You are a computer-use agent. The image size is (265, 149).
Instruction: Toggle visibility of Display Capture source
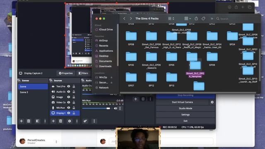69,113
